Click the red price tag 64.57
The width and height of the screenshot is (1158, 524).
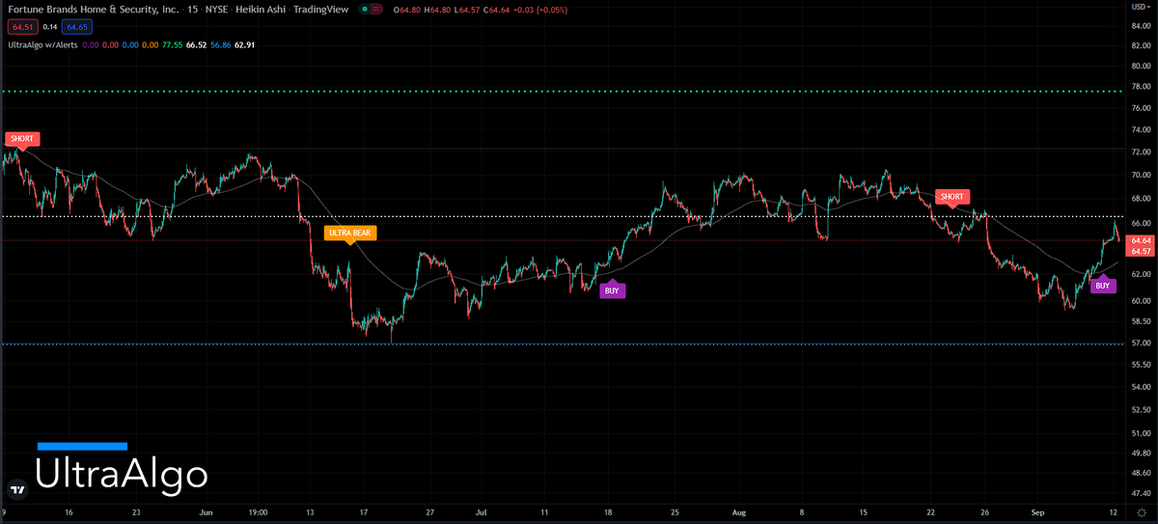click(x=1141, y=251)
